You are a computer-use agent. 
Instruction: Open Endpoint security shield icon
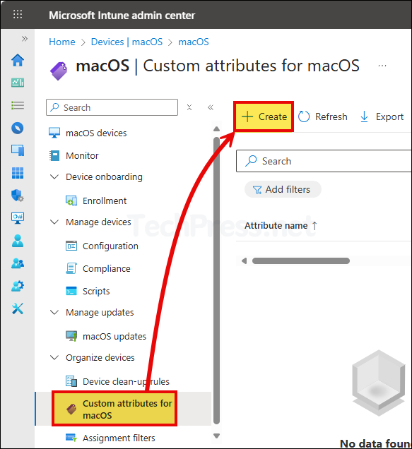[18, 196]
